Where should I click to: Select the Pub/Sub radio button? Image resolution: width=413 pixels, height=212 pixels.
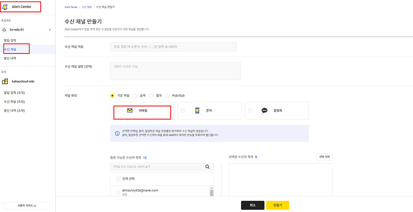[168, 96]
